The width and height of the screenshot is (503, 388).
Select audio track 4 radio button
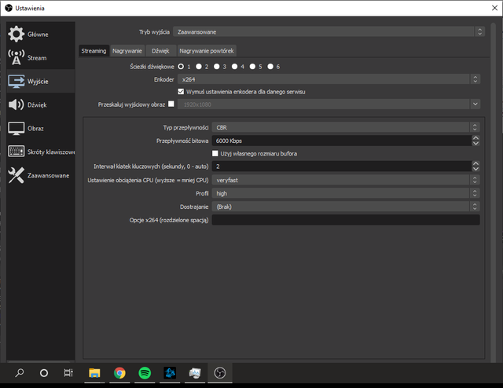pyautogui.click(x=235, y=67)
